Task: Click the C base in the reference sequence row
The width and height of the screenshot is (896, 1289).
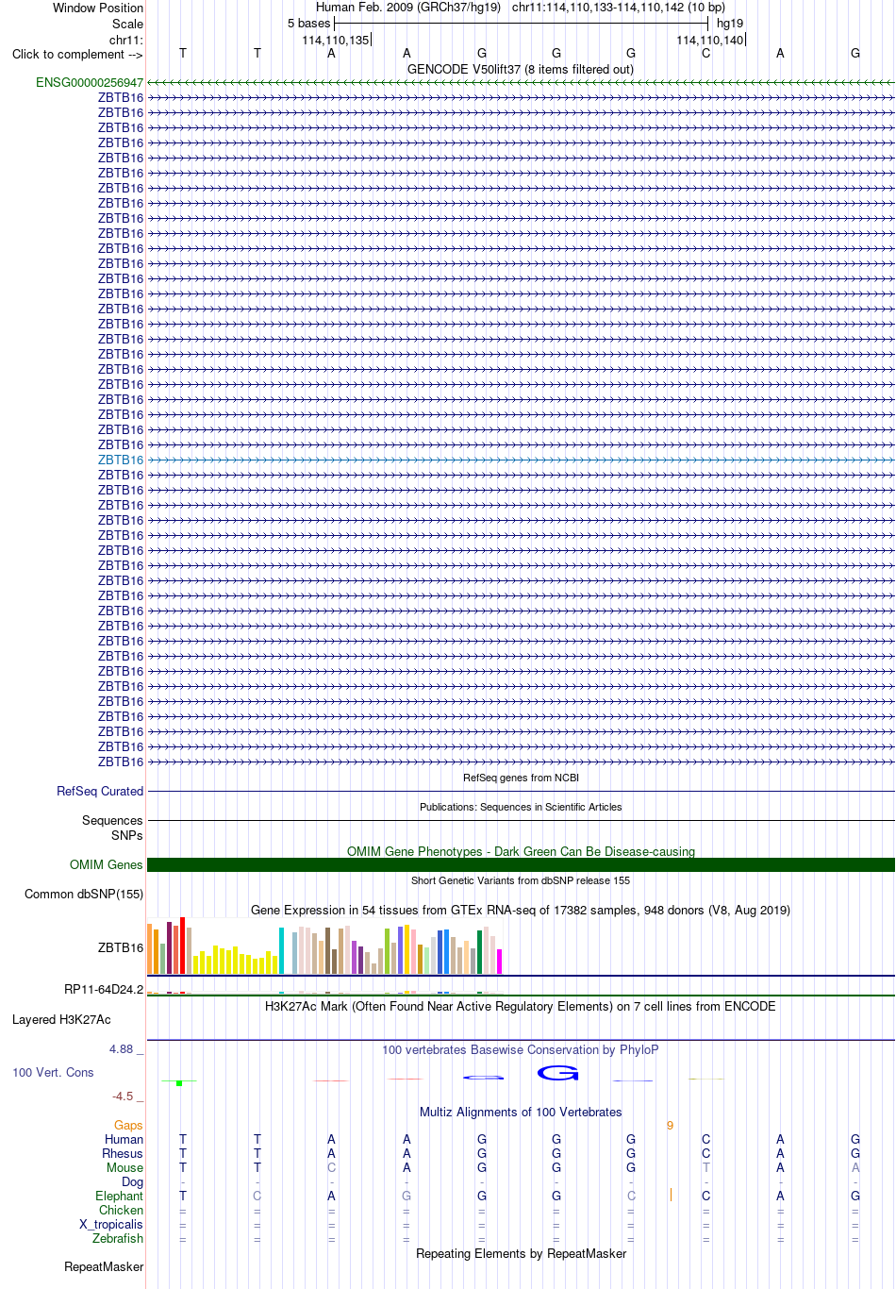Action: pyautogui.click(x=705, y=54)
